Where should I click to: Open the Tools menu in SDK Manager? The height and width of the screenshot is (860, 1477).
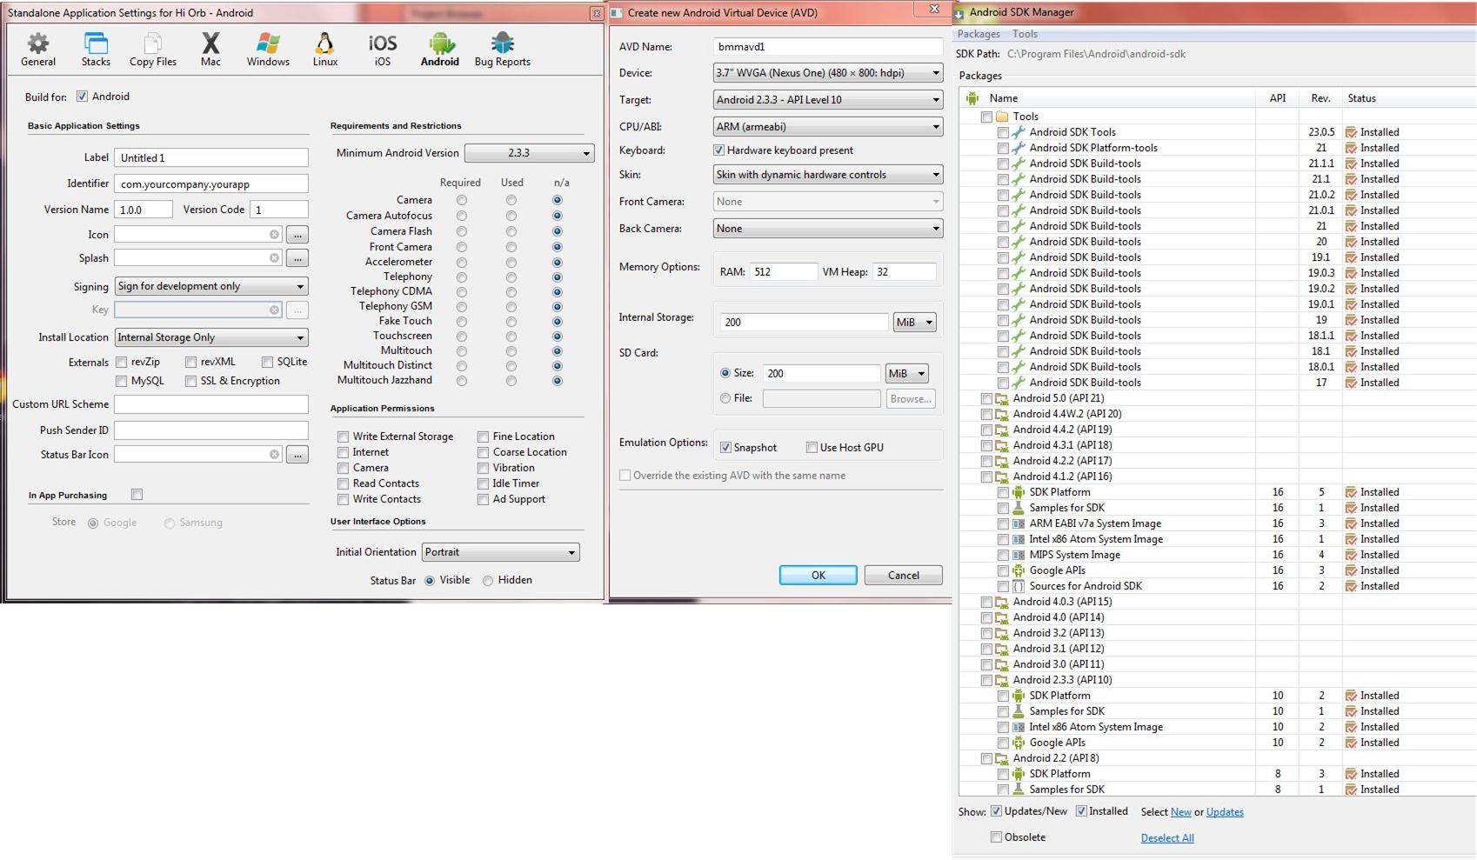click(x=1025, y=34)
